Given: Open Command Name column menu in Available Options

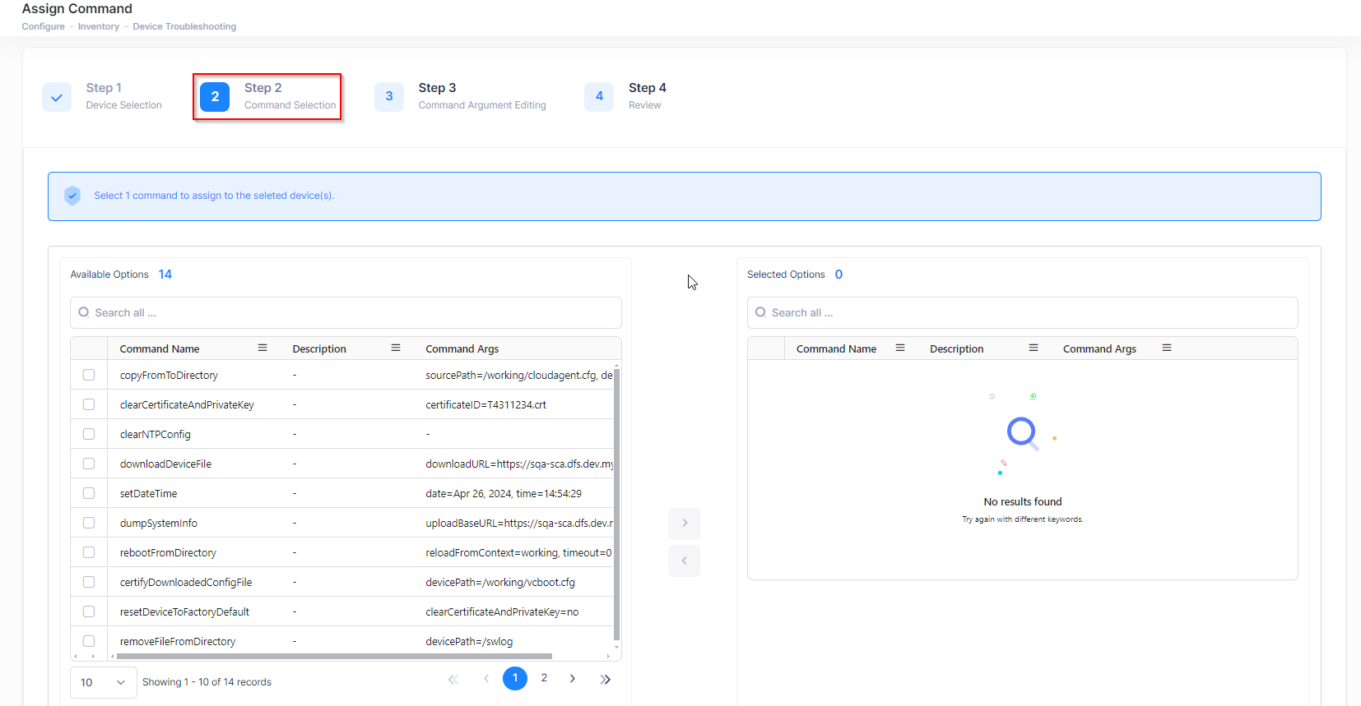Looking at the screenshot, I should click(x=262, y=348).
